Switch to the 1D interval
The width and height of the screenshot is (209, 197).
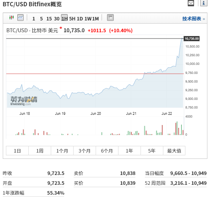[x=80, y=18]
